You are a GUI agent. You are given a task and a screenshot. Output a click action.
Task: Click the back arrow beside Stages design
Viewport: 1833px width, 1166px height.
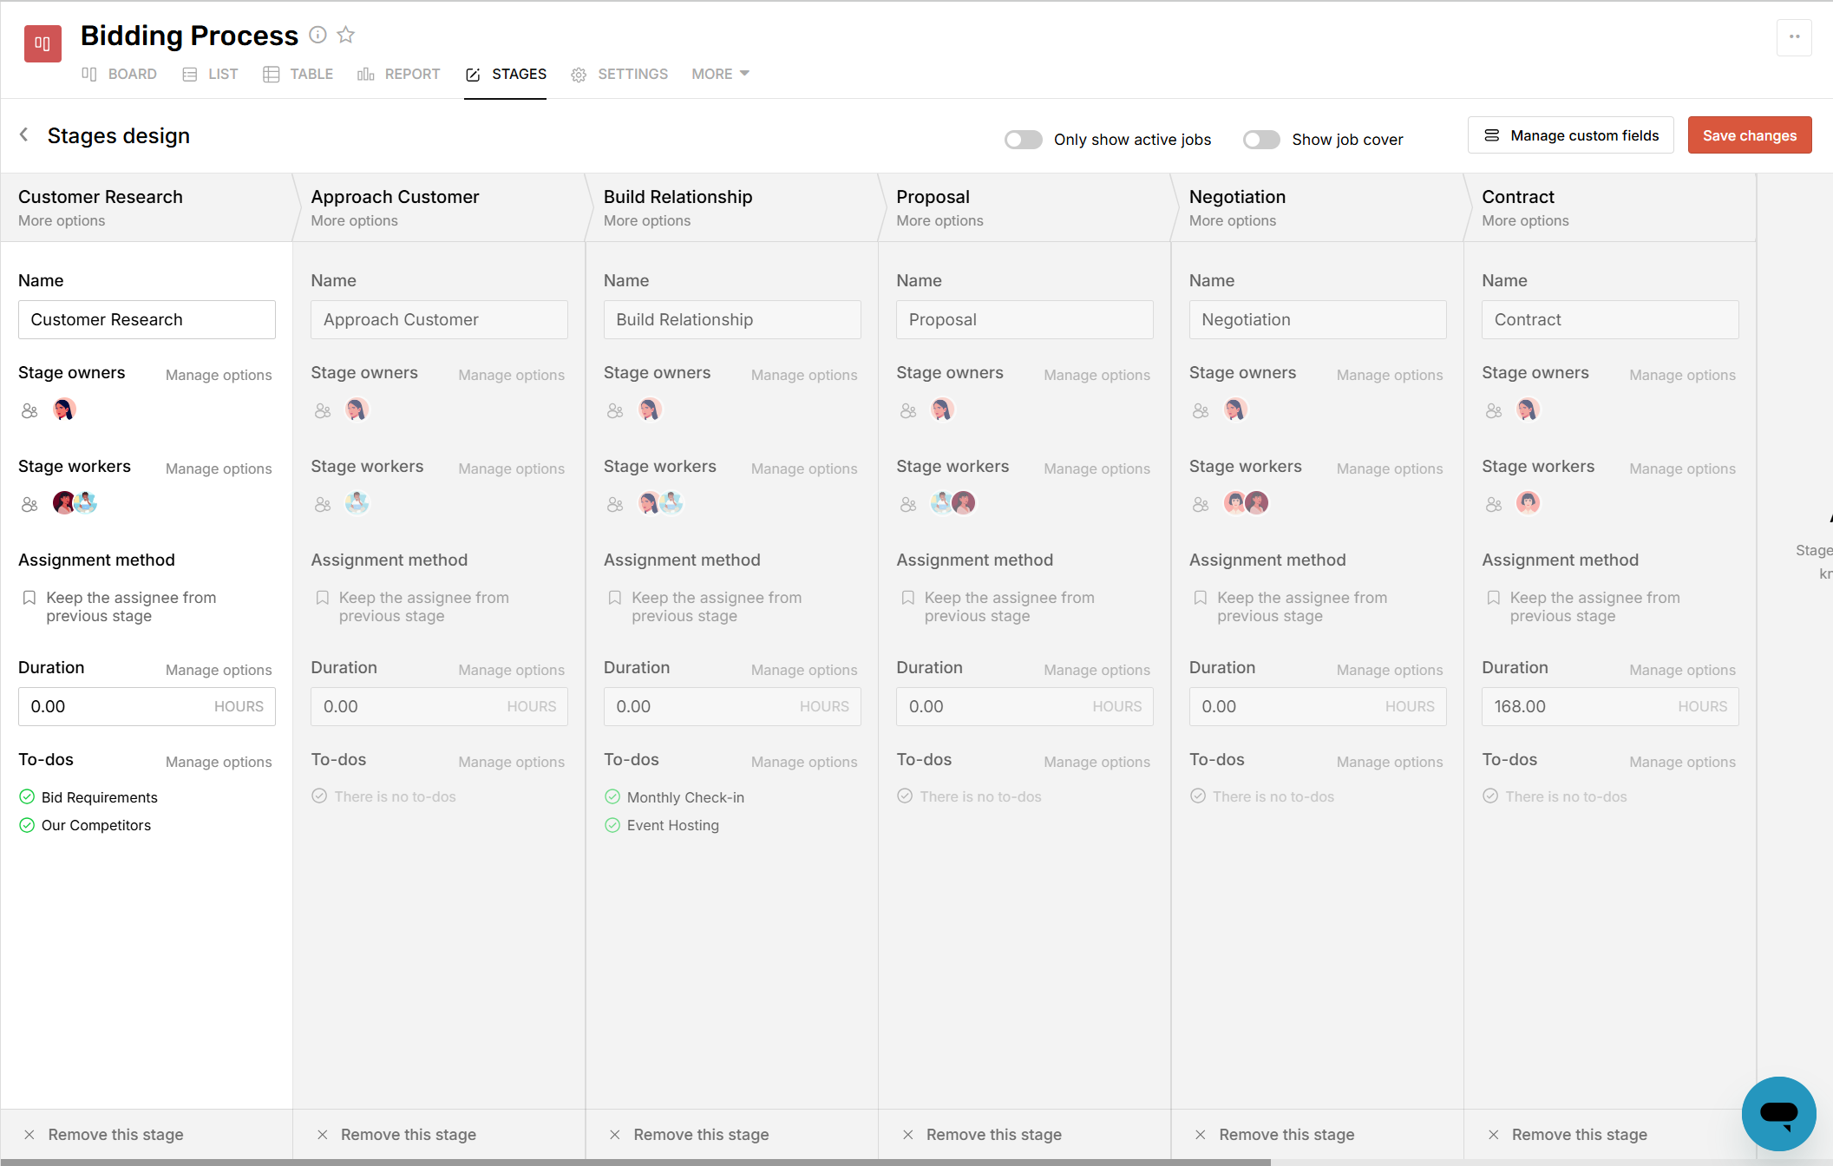pyautogui.click(x=23, y=134)
